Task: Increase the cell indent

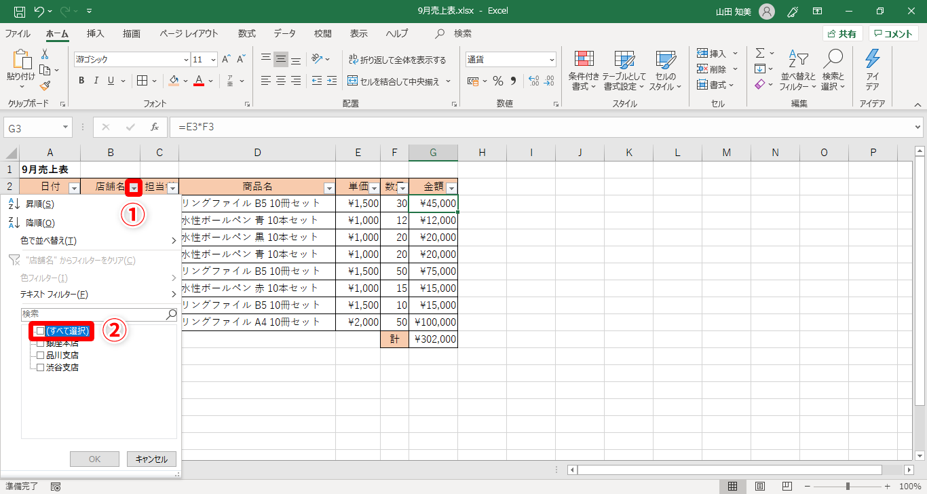Action: tap(331, 81)
